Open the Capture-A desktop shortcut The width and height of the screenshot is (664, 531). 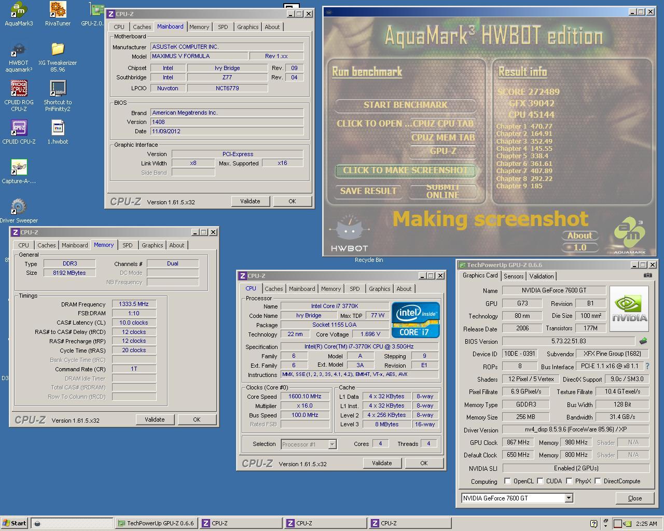19,172
